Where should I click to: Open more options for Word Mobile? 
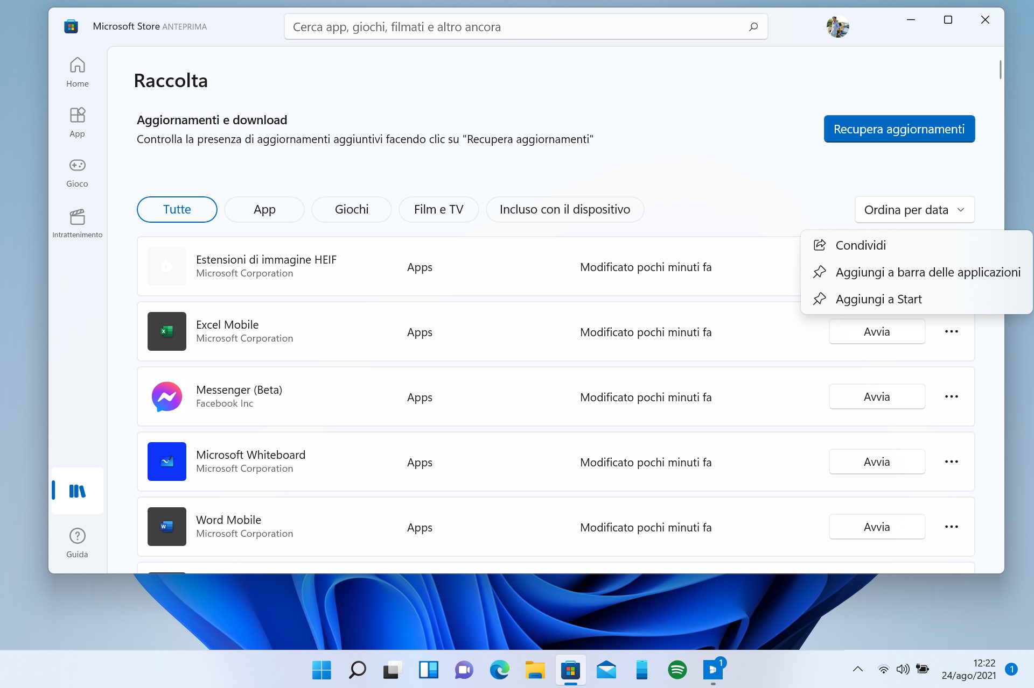click(x=952, y=527)
